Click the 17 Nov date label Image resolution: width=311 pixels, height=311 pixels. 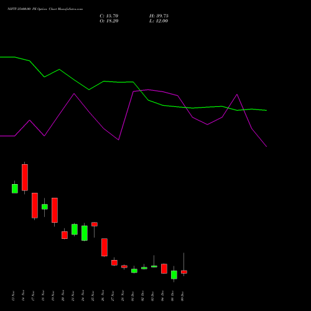pyautogui.click(x=34, y=296)
